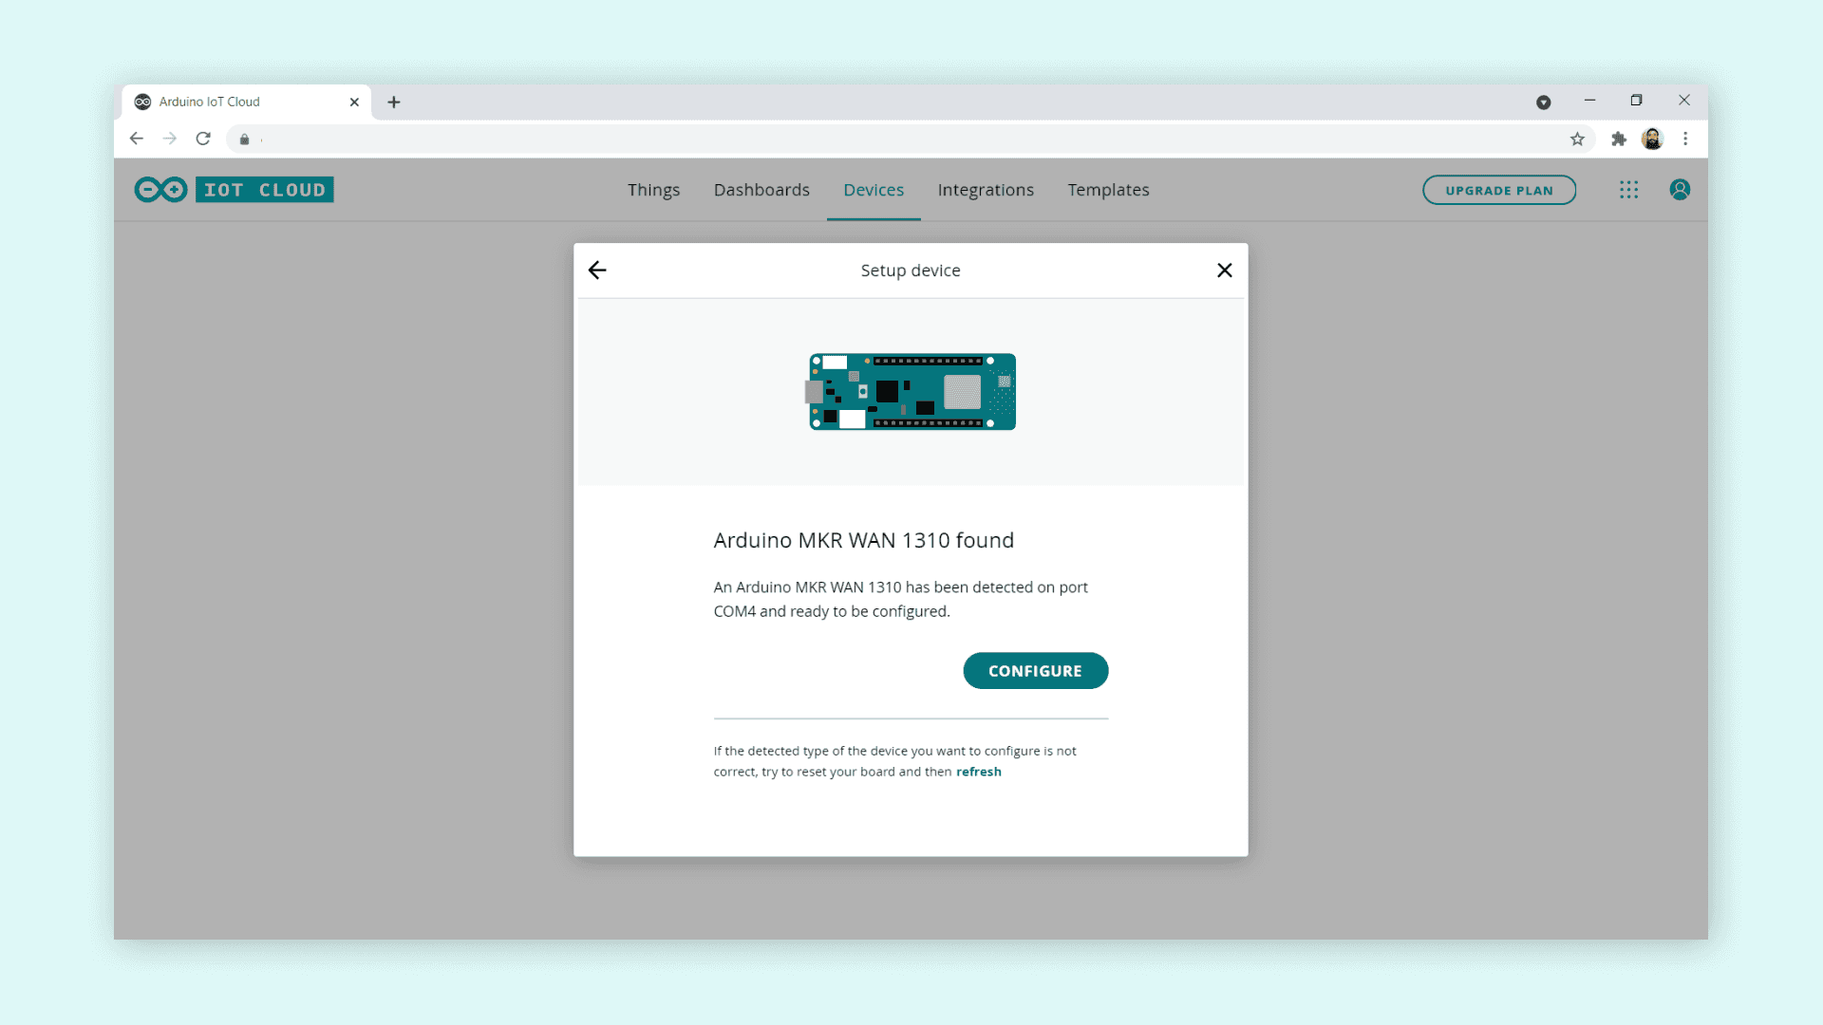Open the user profile icon
This screenshot has width=1823, height=1025.
[1679, 190]
